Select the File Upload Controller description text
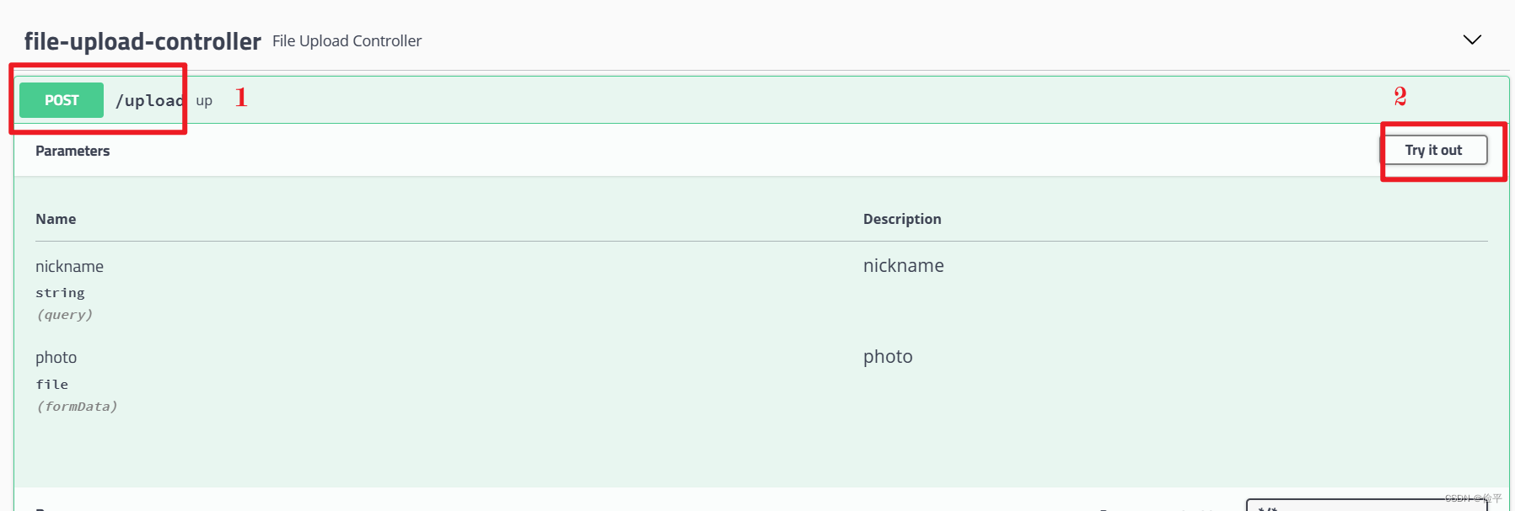The width and height of the screenshot is (1515, 511). [347, 41]
